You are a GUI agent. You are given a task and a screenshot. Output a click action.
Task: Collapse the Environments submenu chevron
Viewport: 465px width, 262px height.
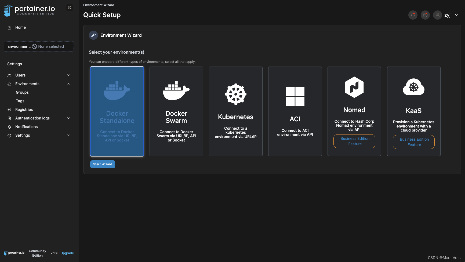68,84
